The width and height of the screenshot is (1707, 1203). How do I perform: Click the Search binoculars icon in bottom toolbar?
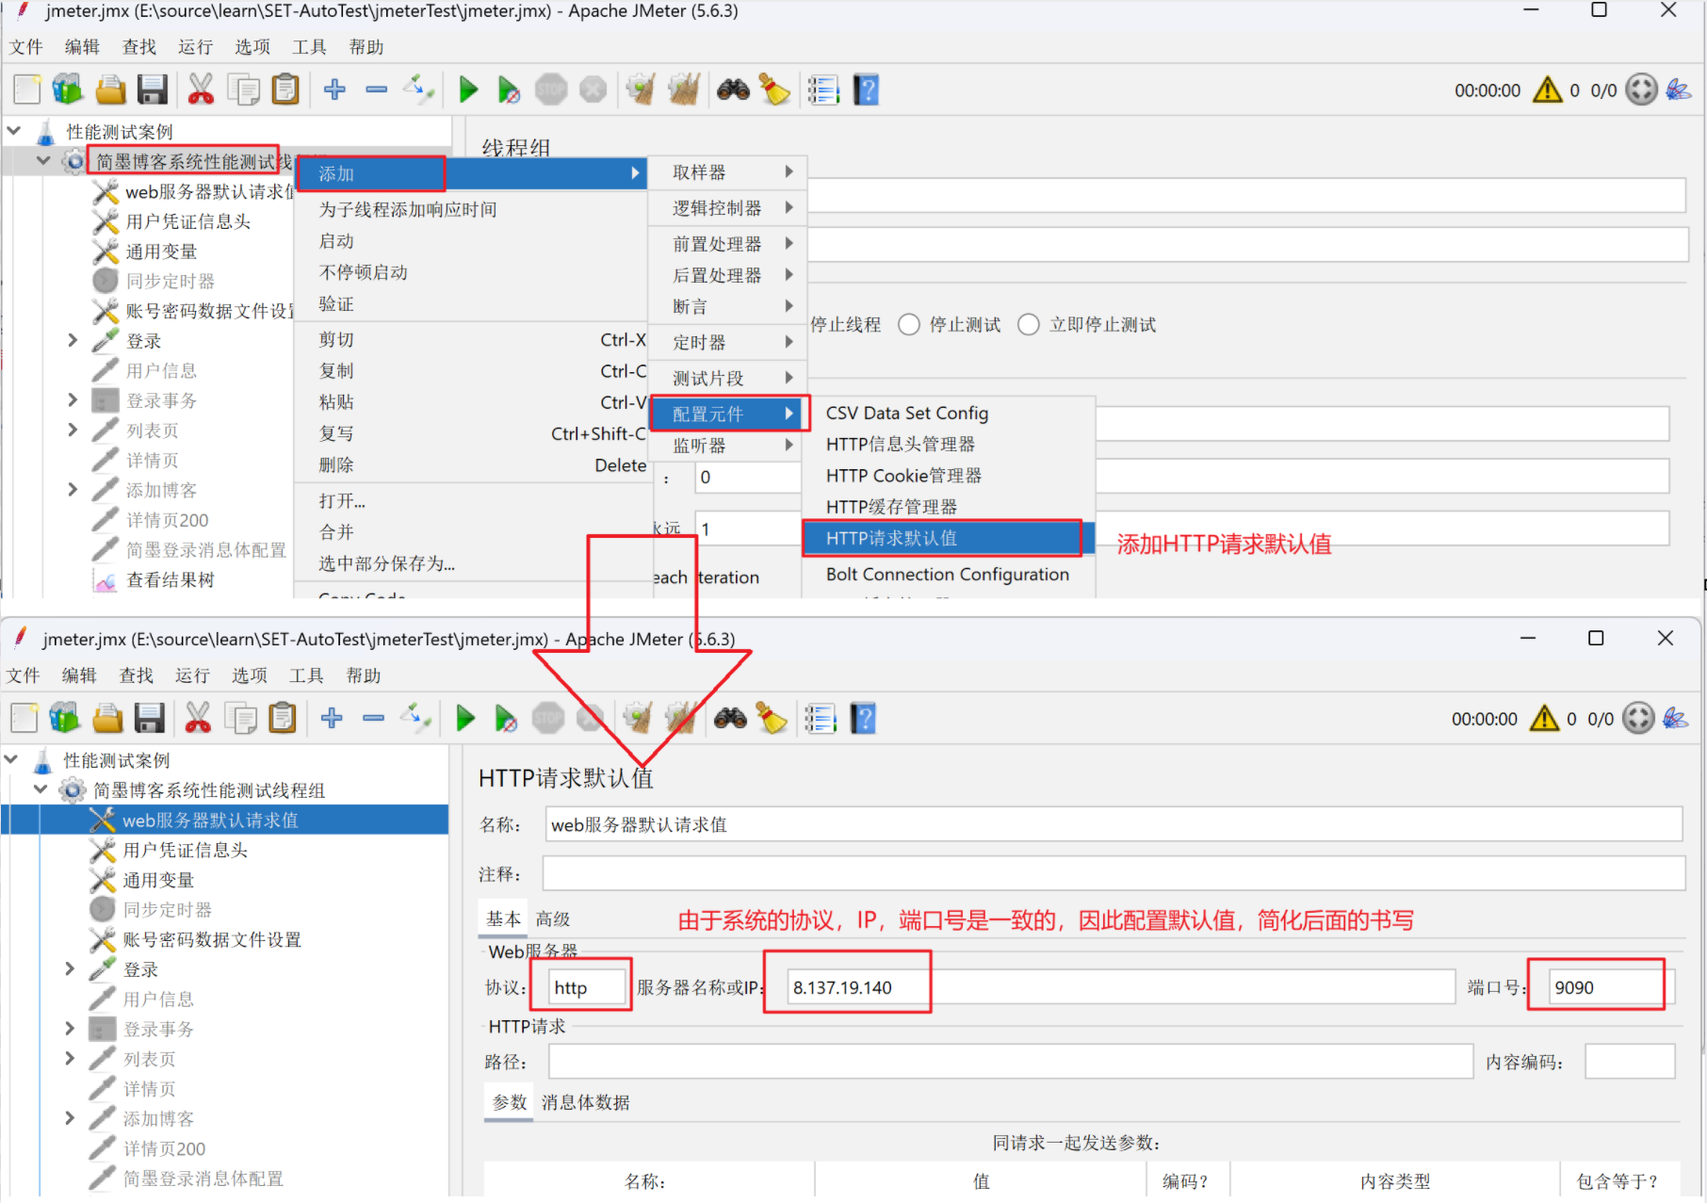(730, 718)
